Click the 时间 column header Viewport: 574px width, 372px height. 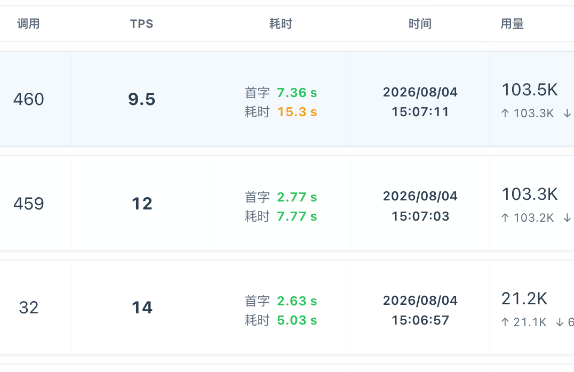pos(420,24)
